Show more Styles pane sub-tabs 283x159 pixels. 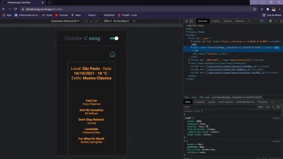click(x=272, y=102)
